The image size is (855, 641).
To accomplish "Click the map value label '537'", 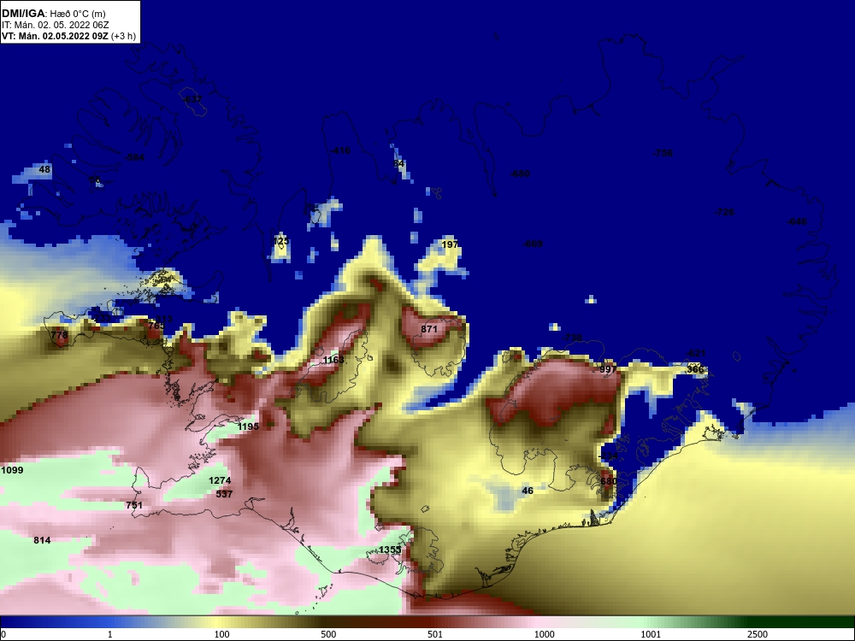I will click(x=224, y=494).
